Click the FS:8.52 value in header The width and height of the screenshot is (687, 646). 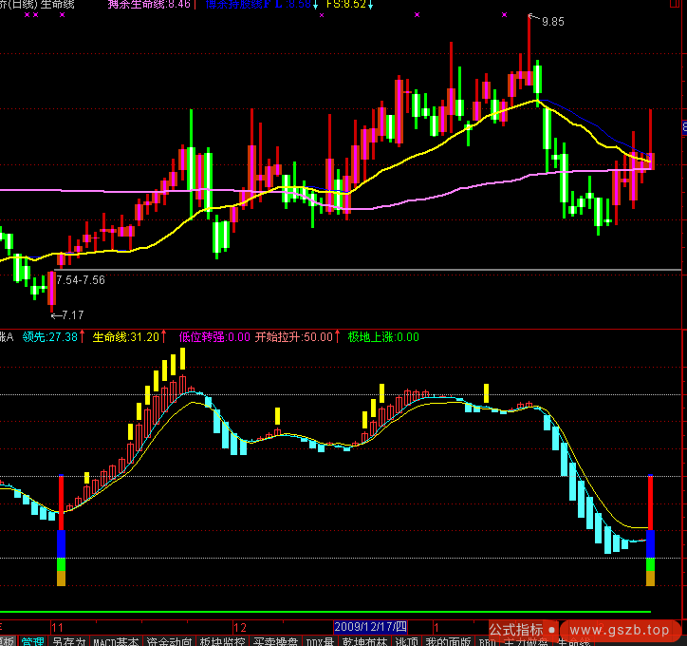point(345,4)
